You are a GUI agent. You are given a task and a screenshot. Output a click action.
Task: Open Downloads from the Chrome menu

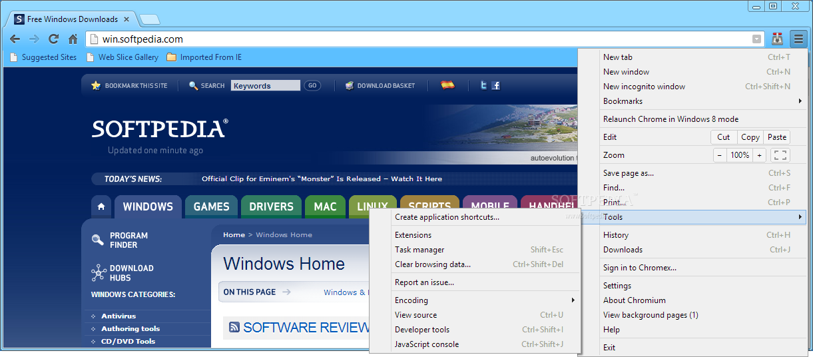pyautogui.click(x=692, y=250)
